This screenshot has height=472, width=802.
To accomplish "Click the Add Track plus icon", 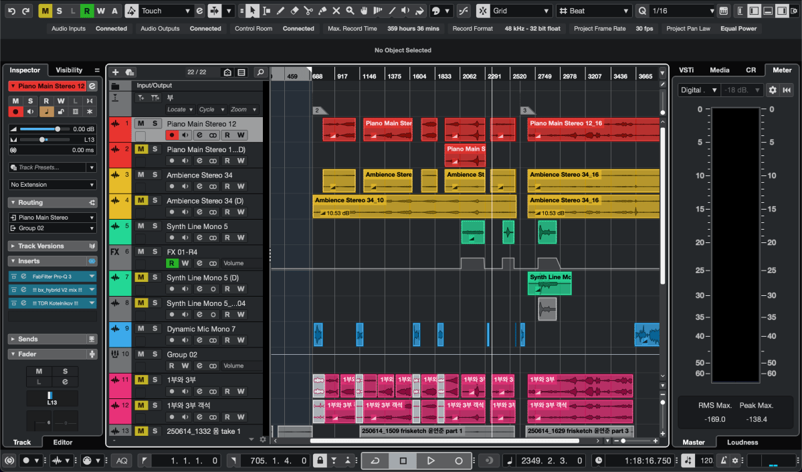I will click(x=115, y=72).
